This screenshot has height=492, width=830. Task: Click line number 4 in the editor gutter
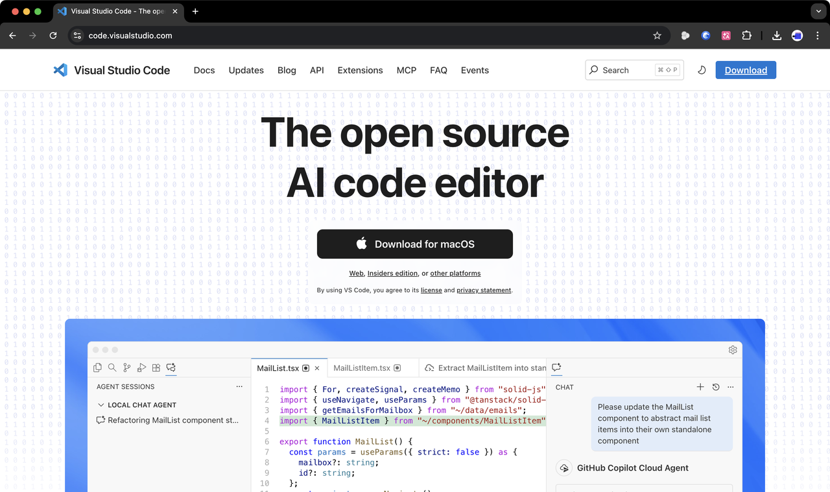pos(267,421)
